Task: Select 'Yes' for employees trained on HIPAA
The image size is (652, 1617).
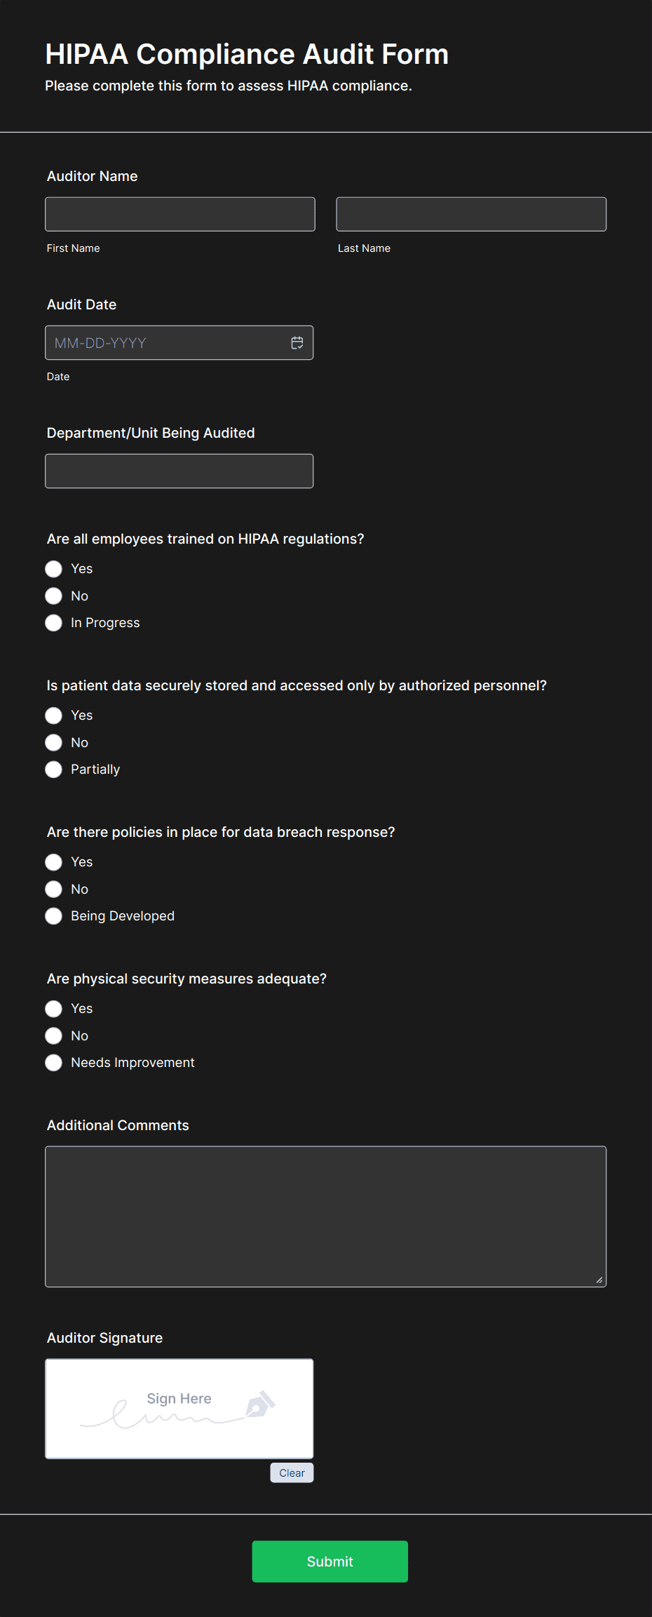Action: 53,569
